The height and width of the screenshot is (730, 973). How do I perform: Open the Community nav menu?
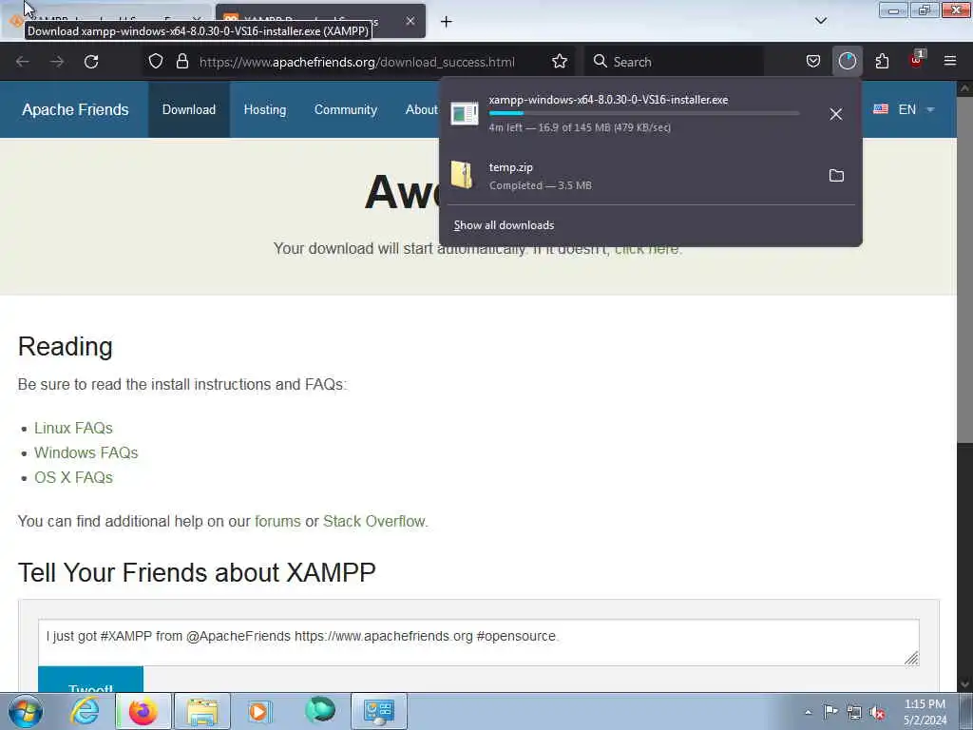pos(346,109)
